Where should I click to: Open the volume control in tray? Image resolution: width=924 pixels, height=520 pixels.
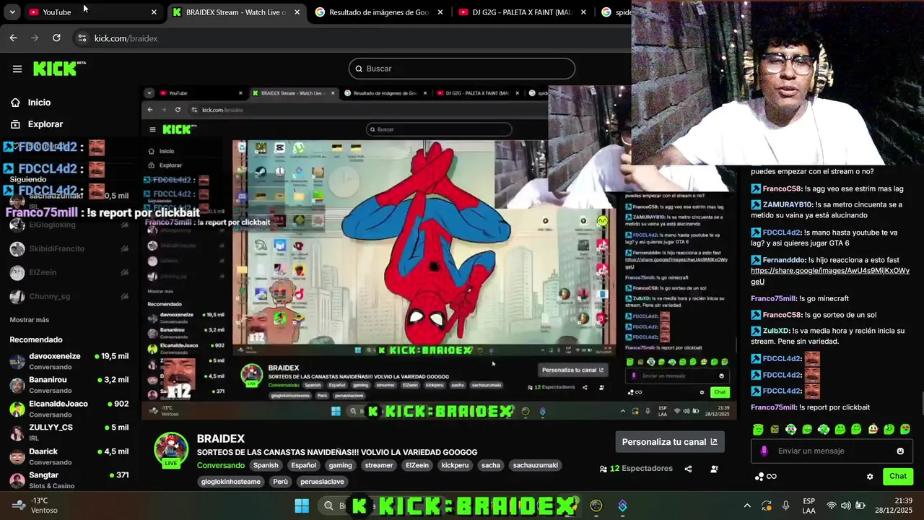(846, 506)
